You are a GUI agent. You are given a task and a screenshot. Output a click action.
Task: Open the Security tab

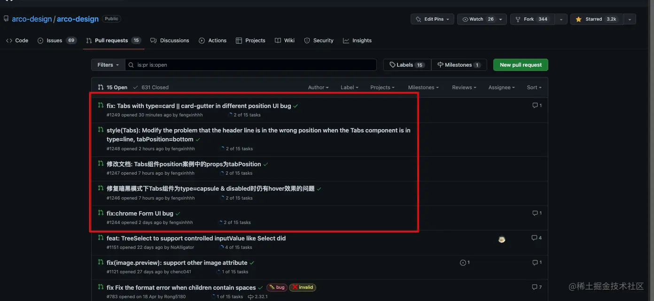click(319, 40)
